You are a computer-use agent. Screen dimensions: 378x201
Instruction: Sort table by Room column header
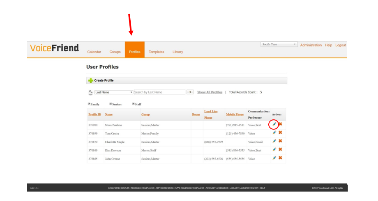196,114
